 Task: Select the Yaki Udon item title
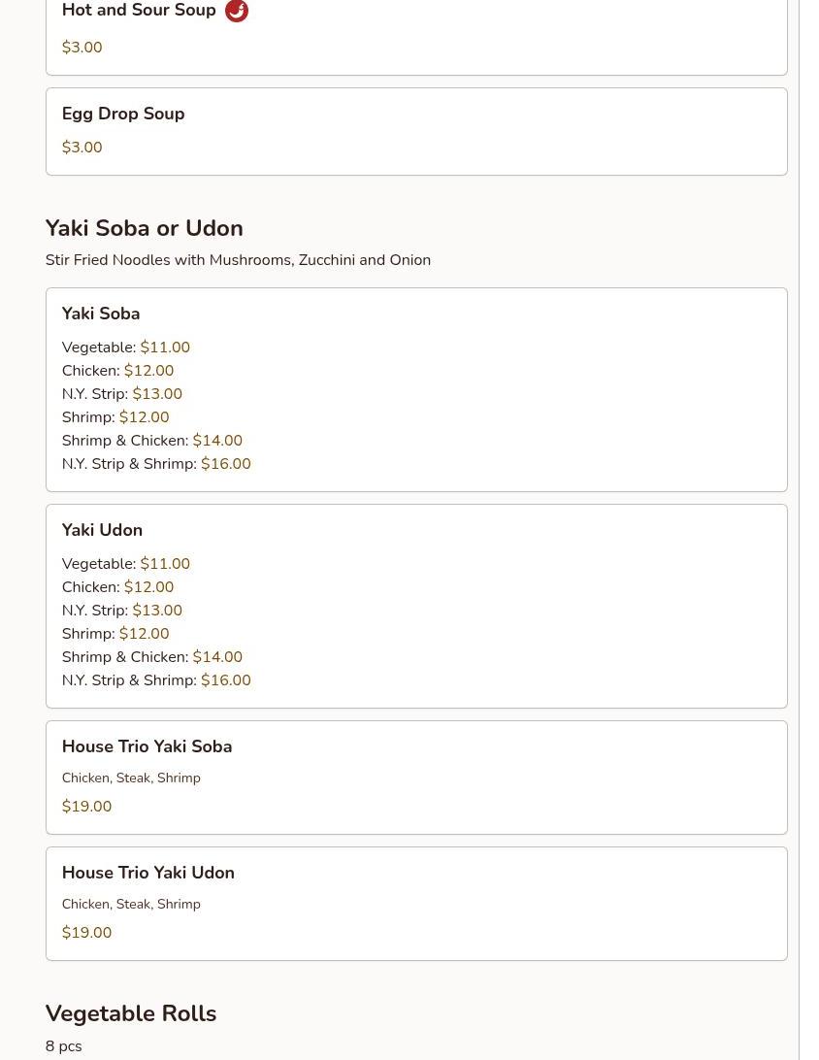pyautogui.click(x=102, y=530)
